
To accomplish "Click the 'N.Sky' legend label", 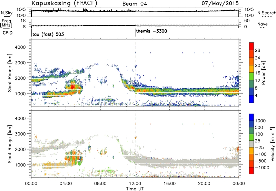I will click(7, 13).
